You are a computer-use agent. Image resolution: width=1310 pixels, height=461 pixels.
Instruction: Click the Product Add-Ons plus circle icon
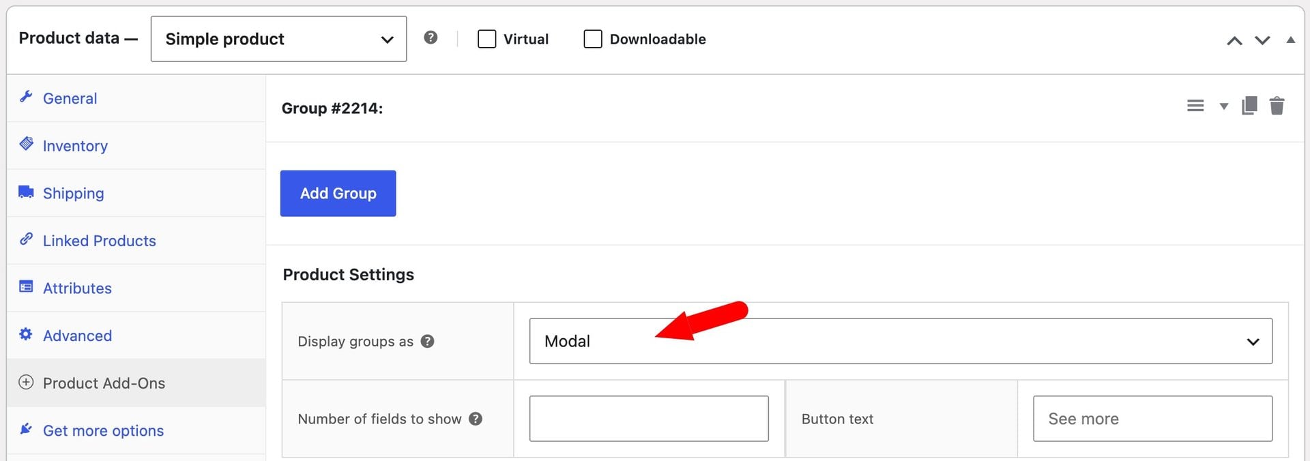pos(26,382)
